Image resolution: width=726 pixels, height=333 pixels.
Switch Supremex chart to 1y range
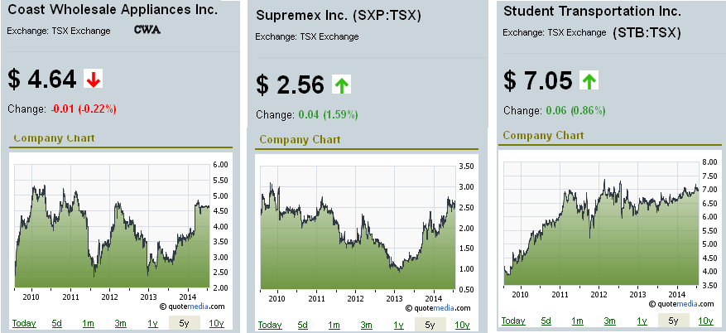[x=398, y=325]
